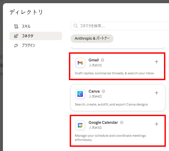This screenshot has width=169, height=151.
Task: Click the magnifier icon in search box
Action: [x=76, y=26]
